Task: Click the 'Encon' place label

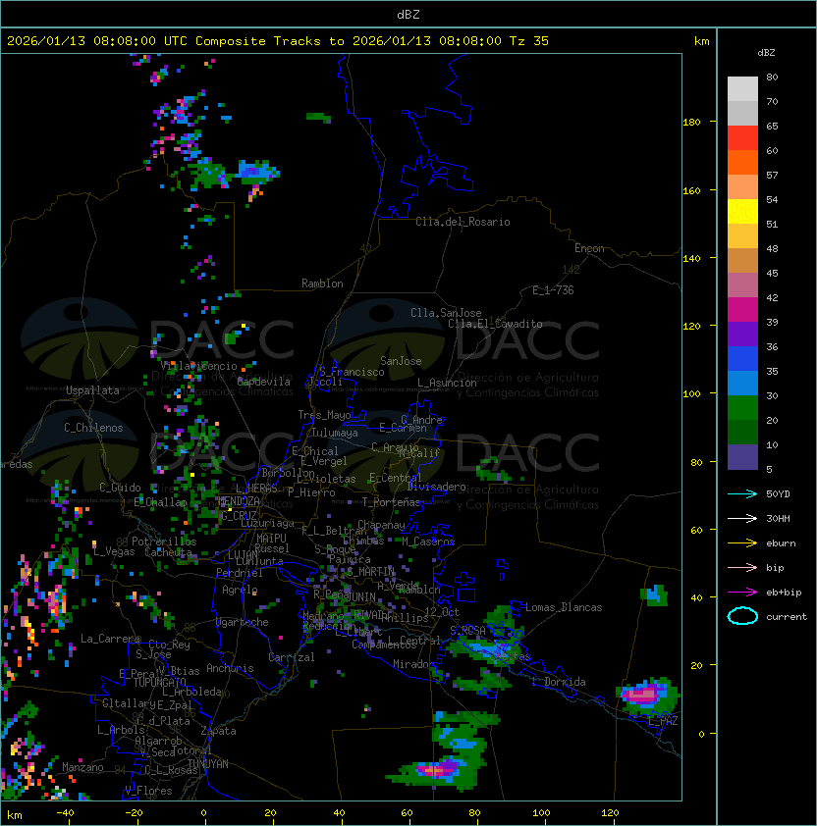Action: click(589, 248)
